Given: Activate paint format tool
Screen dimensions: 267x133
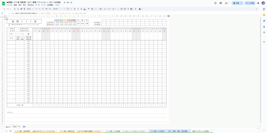Looking at the screenshot, I should 25,9.
